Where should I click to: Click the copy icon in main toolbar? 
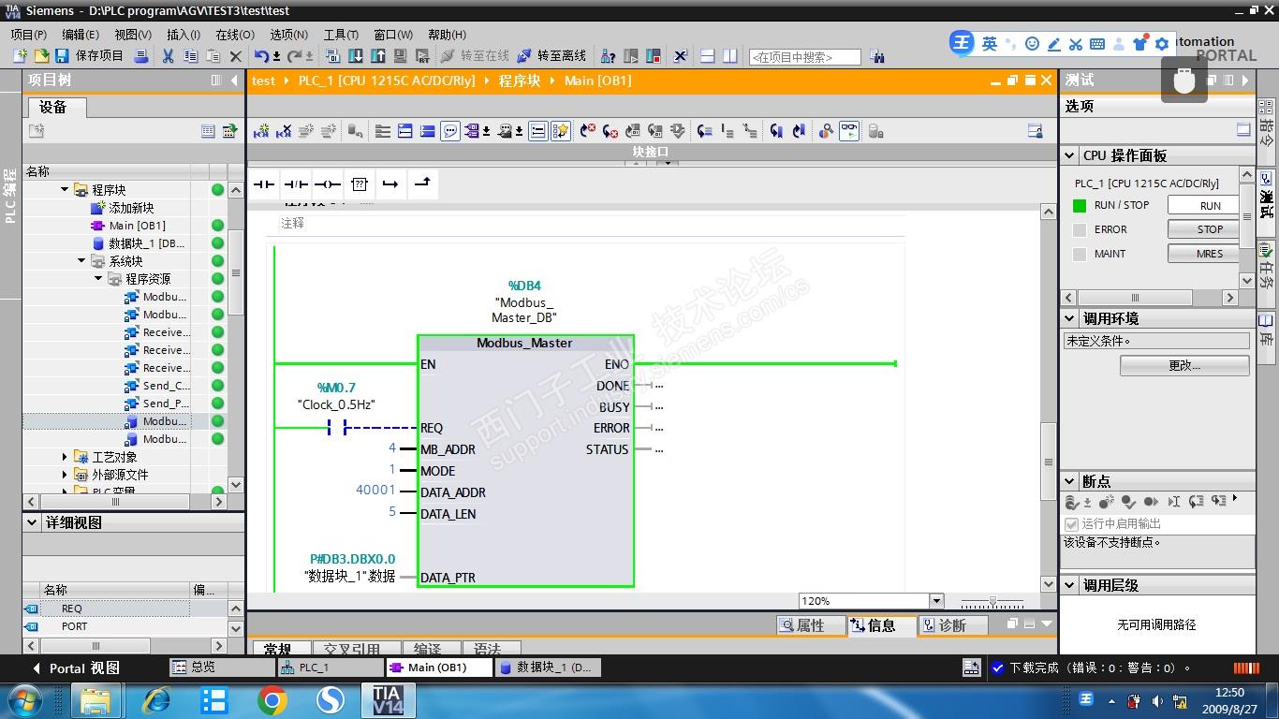pyautogui.click(x=191, y=56)
